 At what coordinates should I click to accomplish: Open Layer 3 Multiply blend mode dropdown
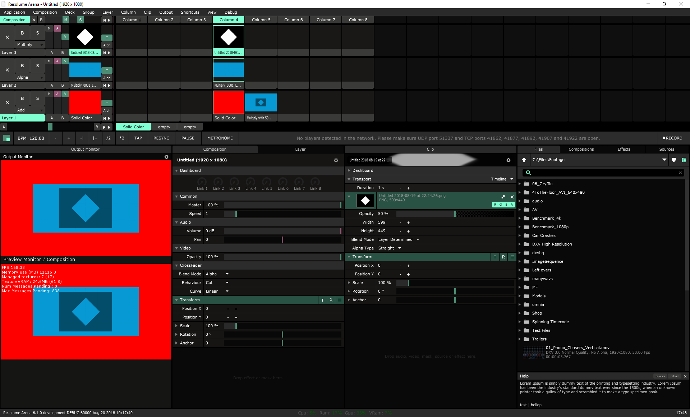click(x=30, y=45)
